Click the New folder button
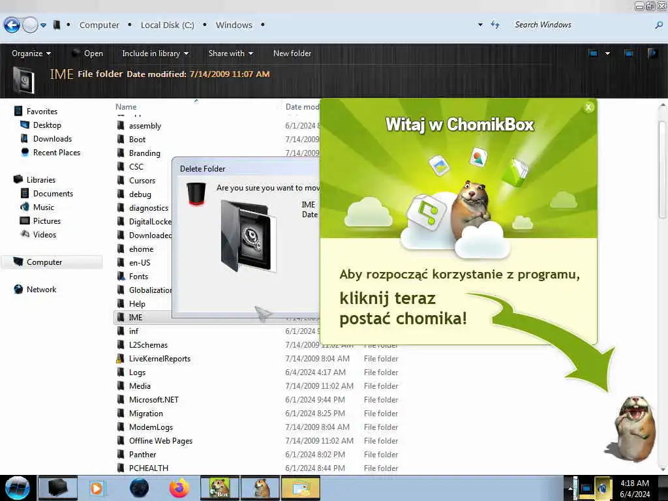Viewport: 668px width, 501px height. [x=292, y=53]
